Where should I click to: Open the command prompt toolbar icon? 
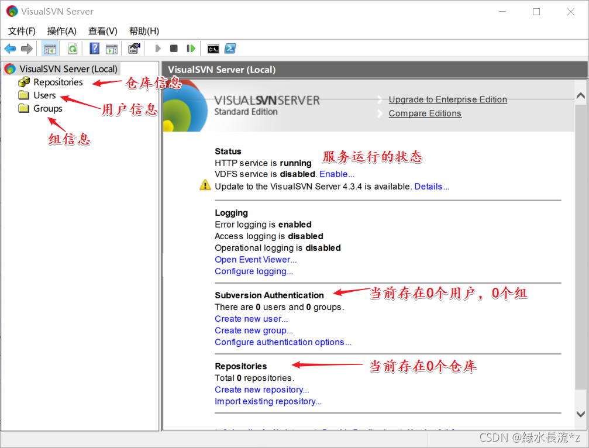(213, 49)
